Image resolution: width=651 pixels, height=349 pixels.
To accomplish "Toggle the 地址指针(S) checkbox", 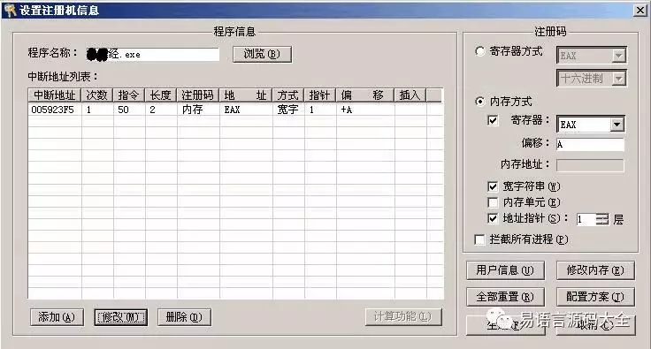I will [x=493, y=218].
